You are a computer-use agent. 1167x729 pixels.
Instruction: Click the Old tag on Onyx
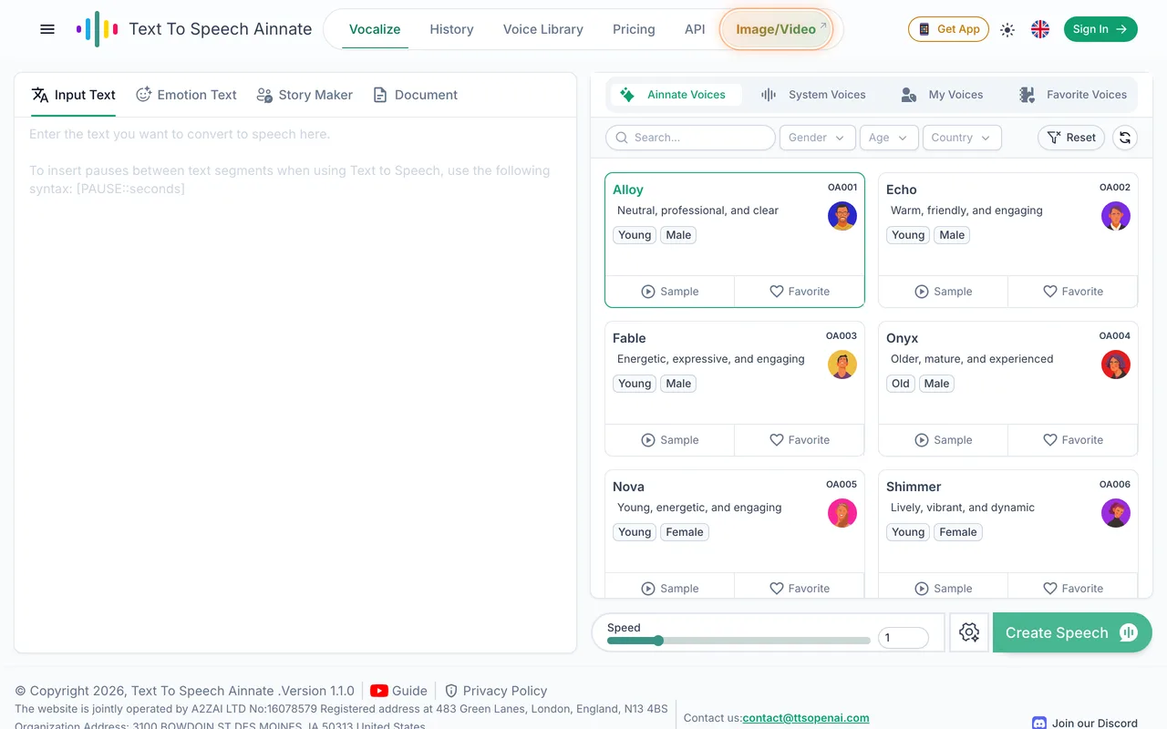coord(901,384)
